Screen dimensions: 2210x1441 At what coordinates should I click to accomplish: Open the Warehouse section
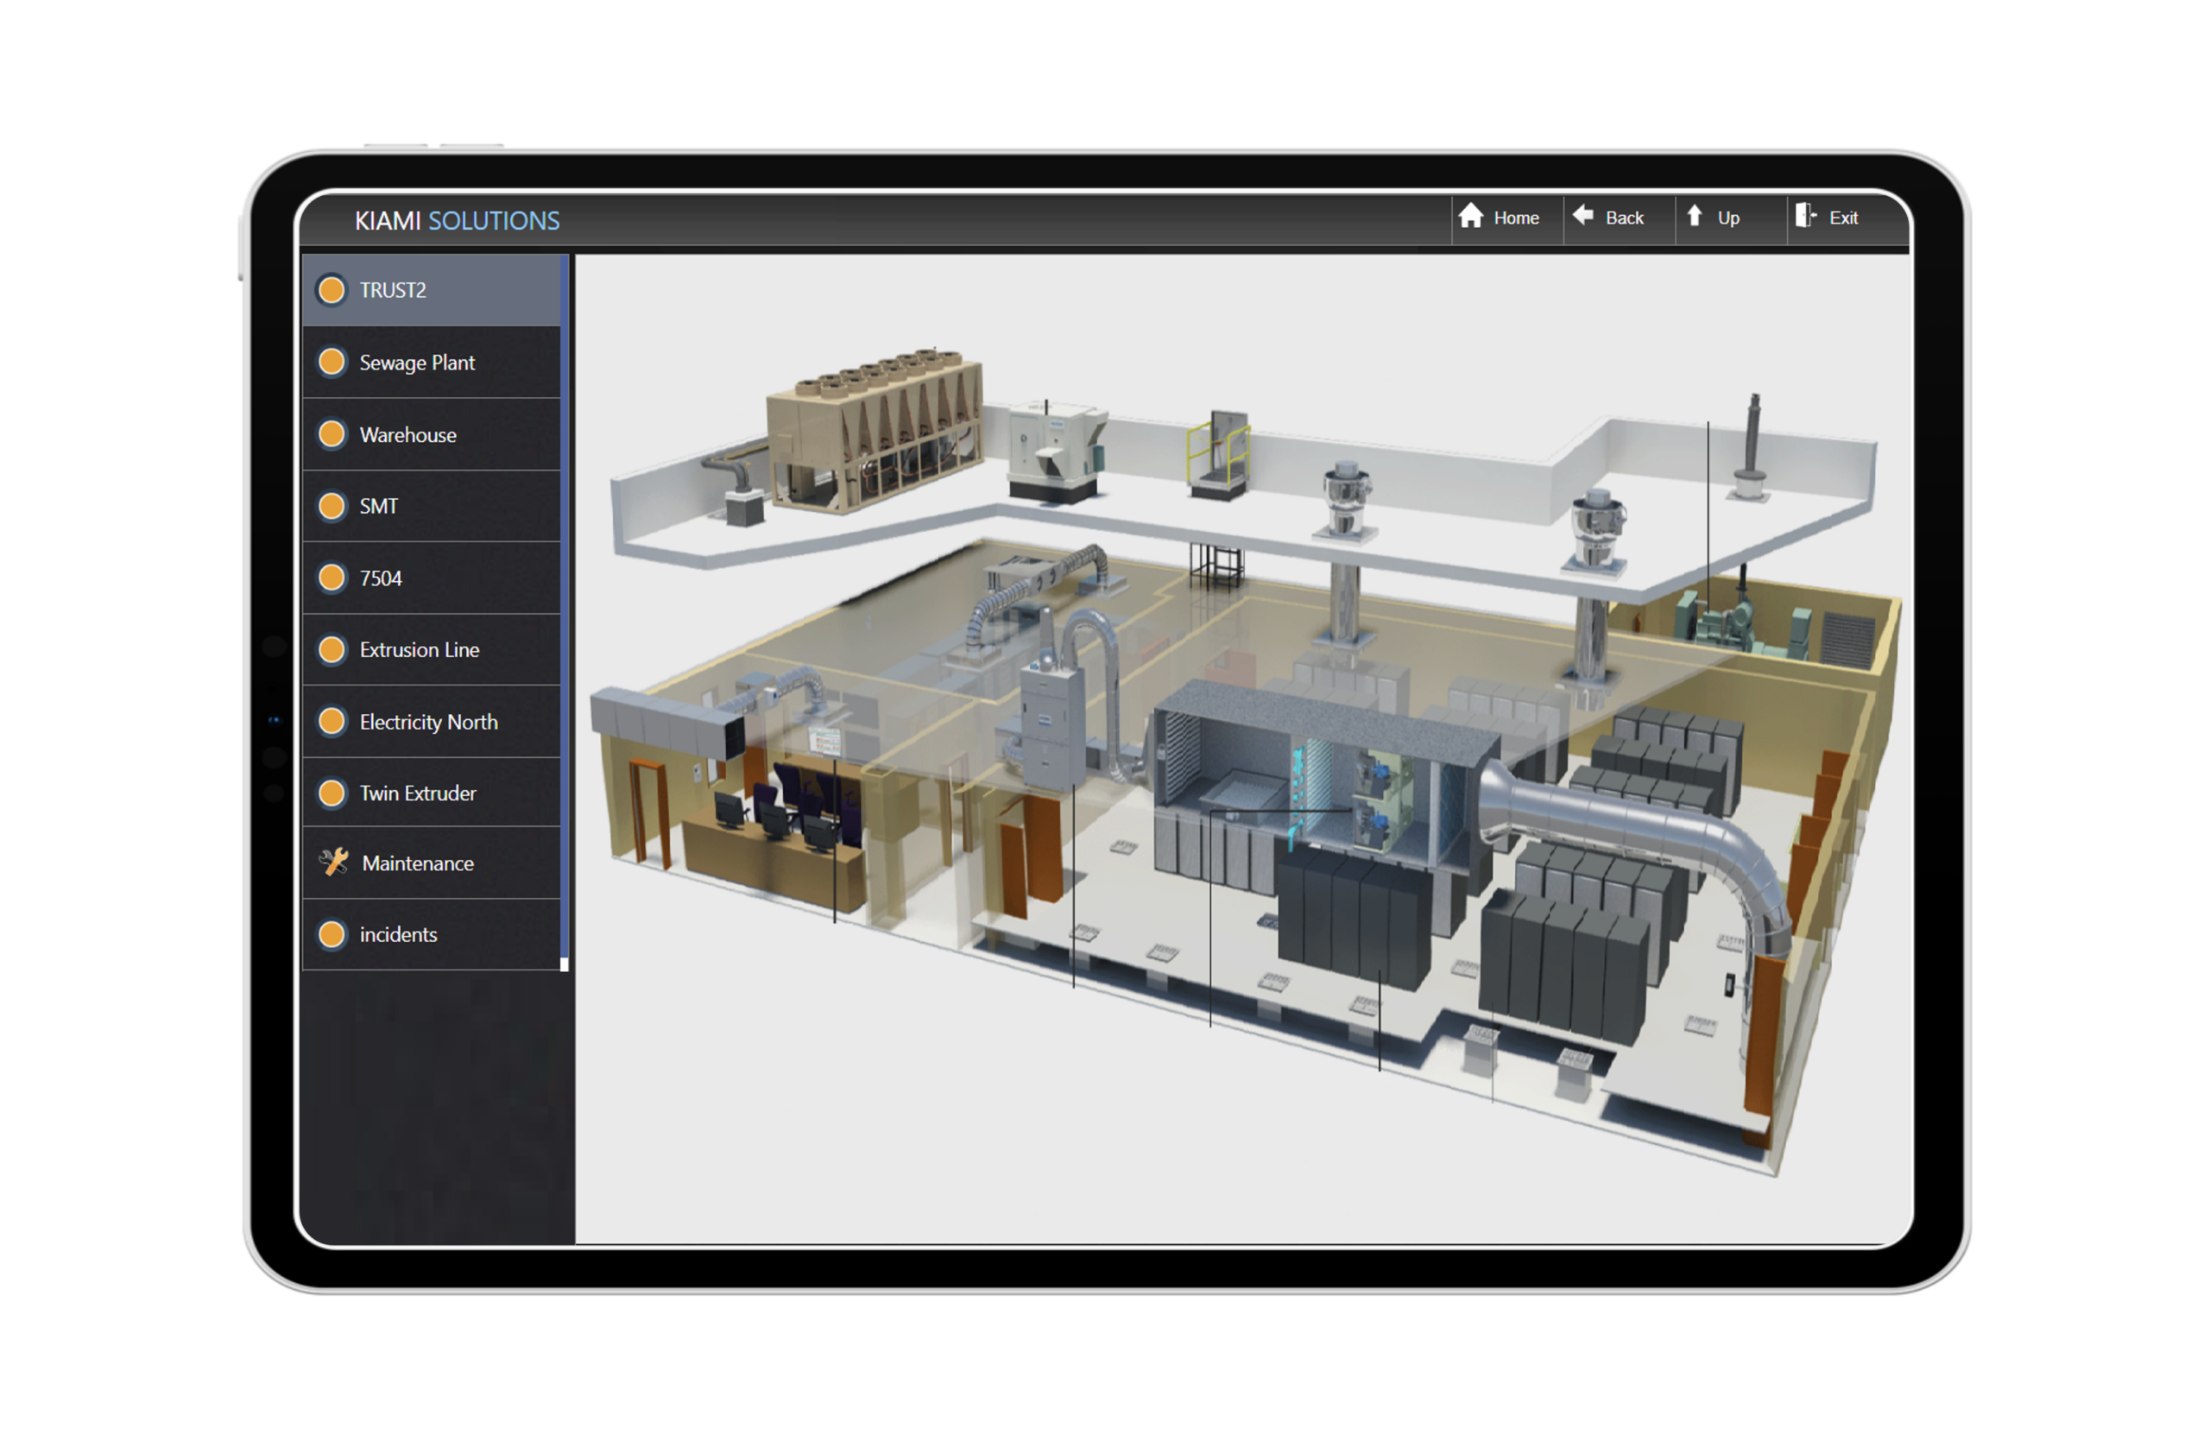(x=407, y=434)
